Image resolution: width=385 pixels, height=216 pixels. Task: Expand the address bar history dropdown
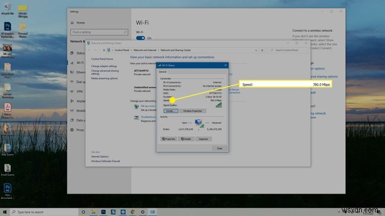256,50
